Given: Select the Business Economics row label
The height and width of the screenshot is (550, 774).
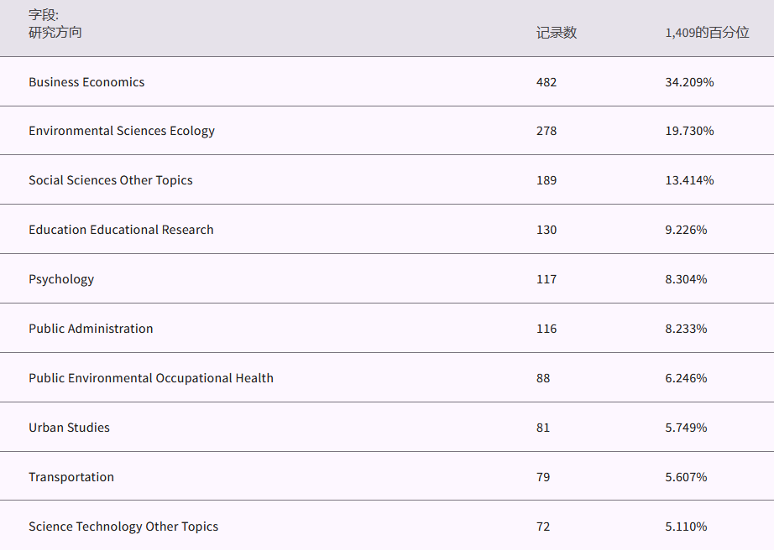Looking at the screenshot, I should pos(86,82).
